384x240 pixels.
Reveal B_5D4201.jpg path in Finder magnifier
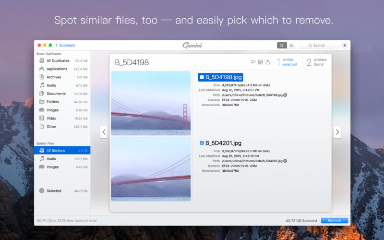coord(285,161)
